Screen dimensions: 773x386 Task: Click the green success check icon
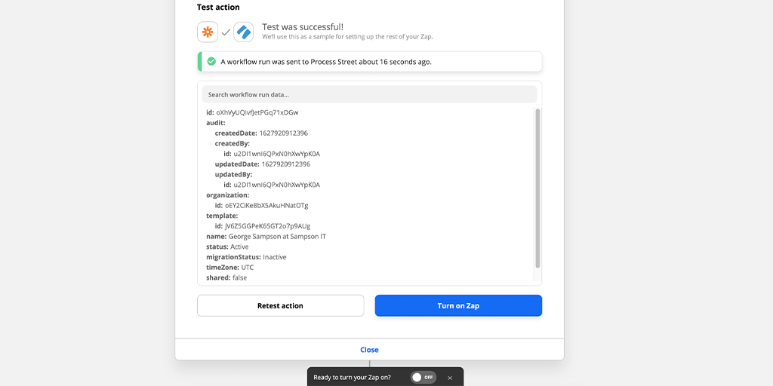(x=211, y=62)
